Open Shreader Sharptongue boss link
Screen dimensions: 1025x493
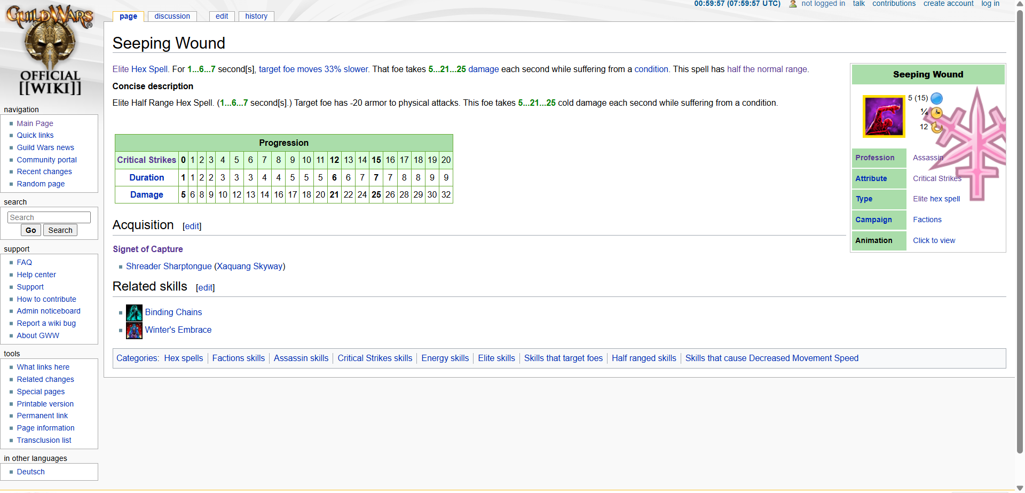[169, 266]
